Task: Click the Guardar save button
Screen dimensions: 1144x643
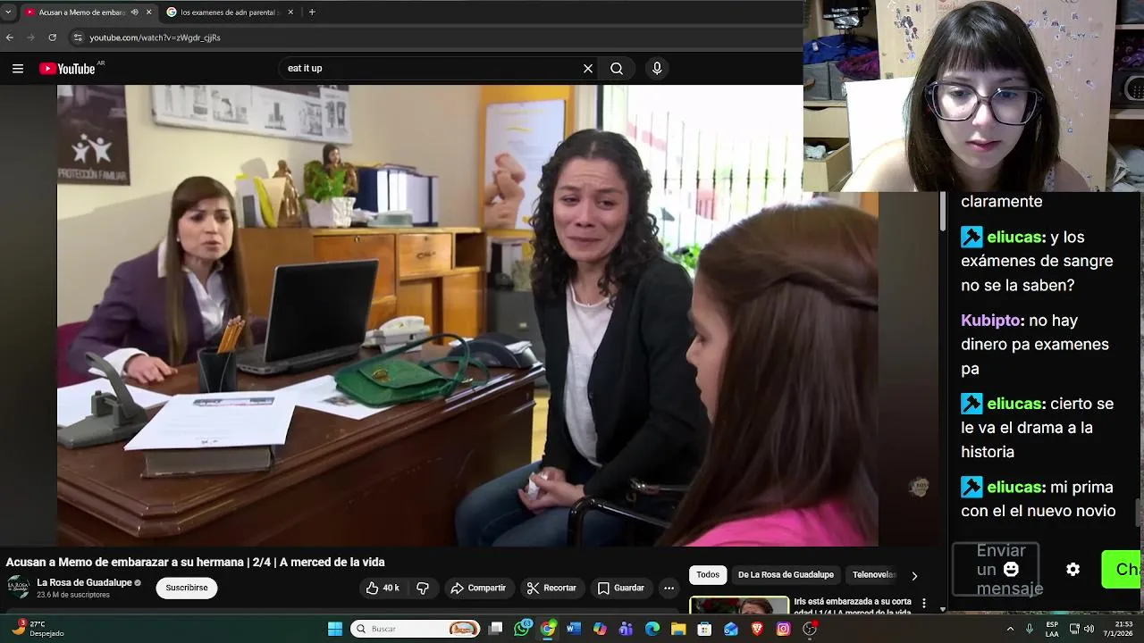Action: 620,588
